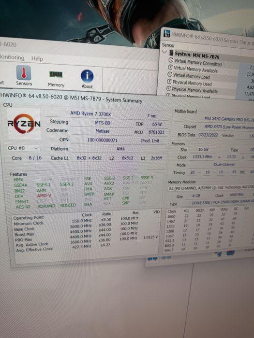The image size is (254, 338).
Task: Click the chip icon beside System: MSI MS-7B79
Action: pyautogui.click(x=171, y=52)
